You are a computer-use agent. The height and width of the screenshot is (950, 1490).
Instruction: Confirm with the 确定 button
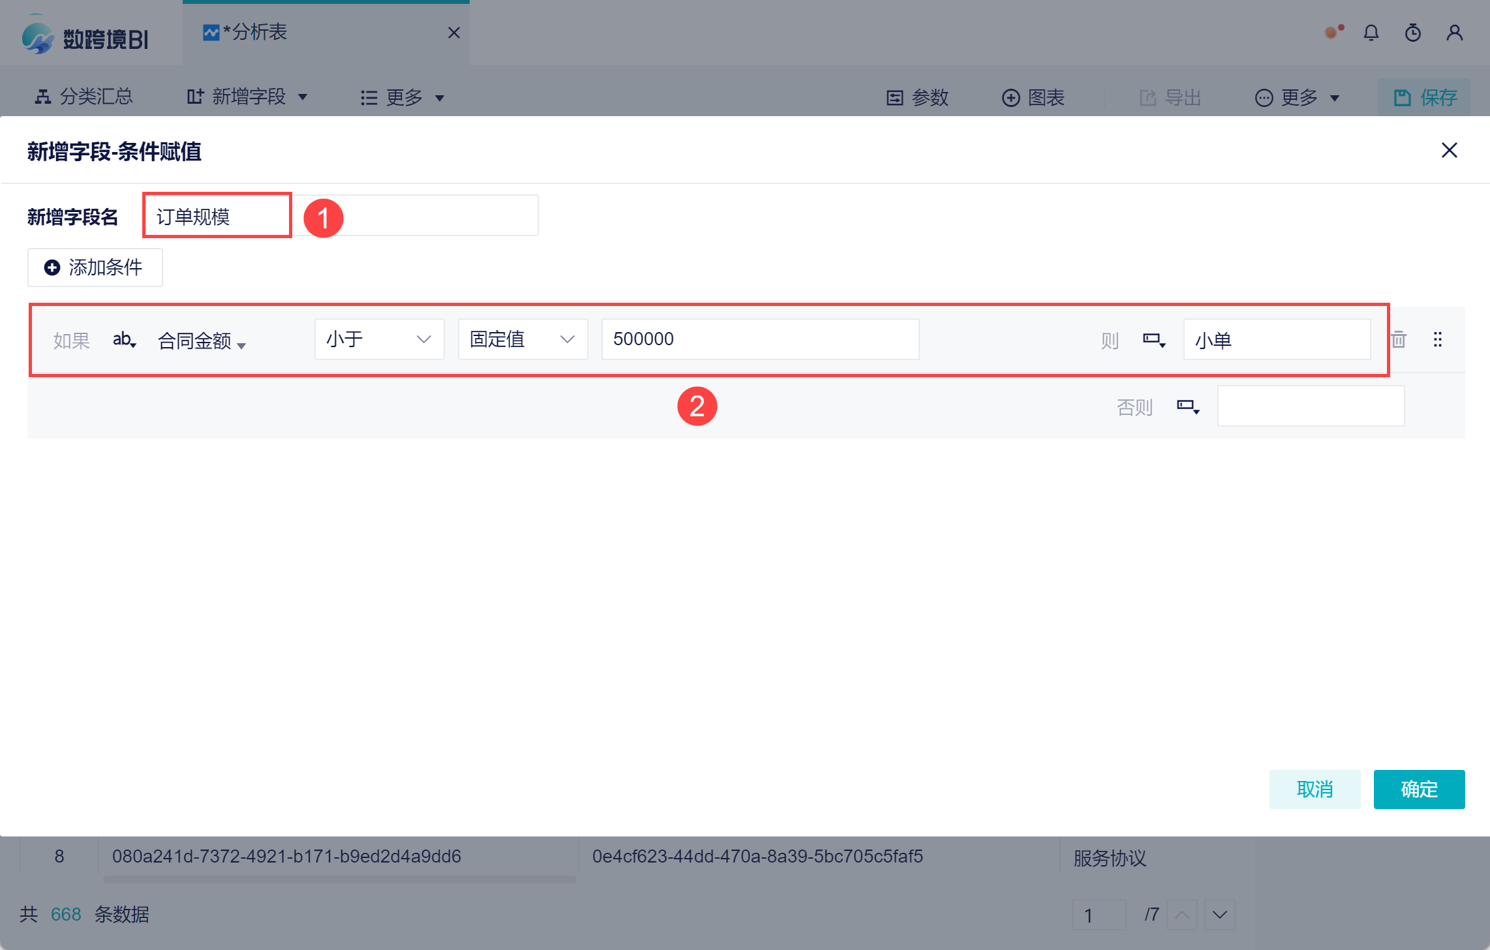tap(1419, 789)
